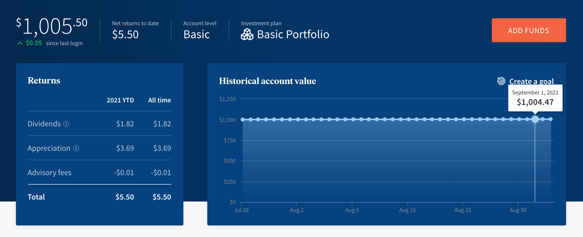Click the Dividends info icon

click(66, 124)
